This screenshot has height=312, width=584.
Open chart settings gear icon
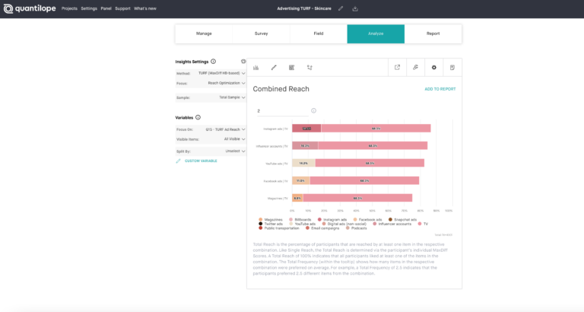(433, 68)
